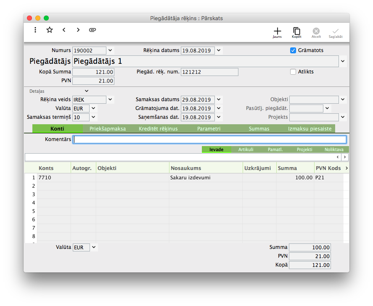Select the Projekti view button
373x306 pixels.
304,149
